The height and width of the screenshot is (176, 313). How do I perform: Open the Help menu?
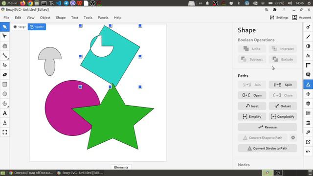point(117,18)
